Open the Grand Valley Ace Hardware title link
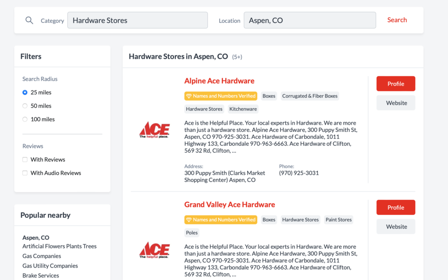This screenshot has height=280, width=448. [x=229, y=205]
